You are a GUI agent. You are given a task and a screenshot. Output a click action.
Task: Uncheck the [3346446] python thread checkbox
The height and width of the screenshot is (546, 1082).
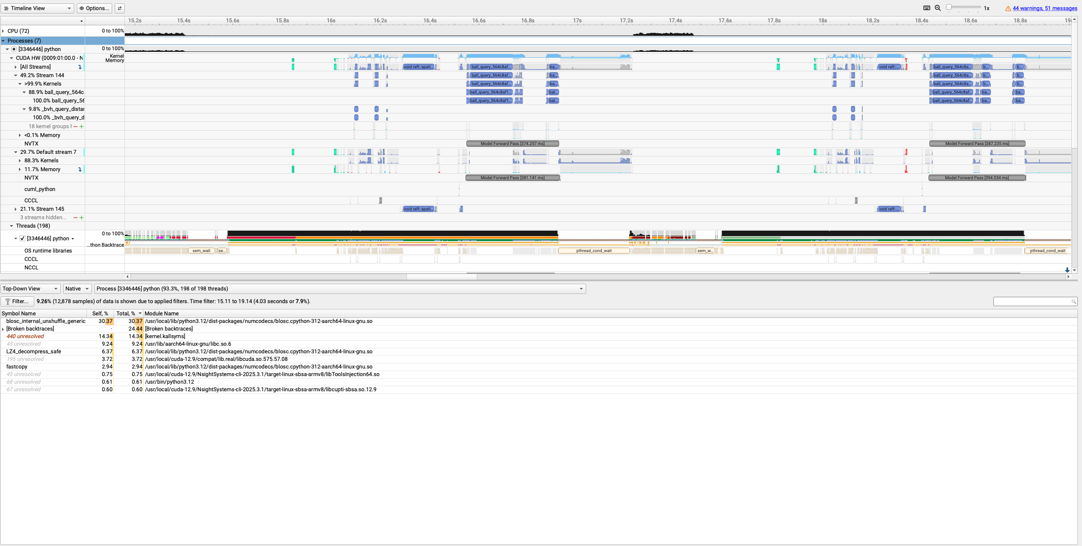22,239
